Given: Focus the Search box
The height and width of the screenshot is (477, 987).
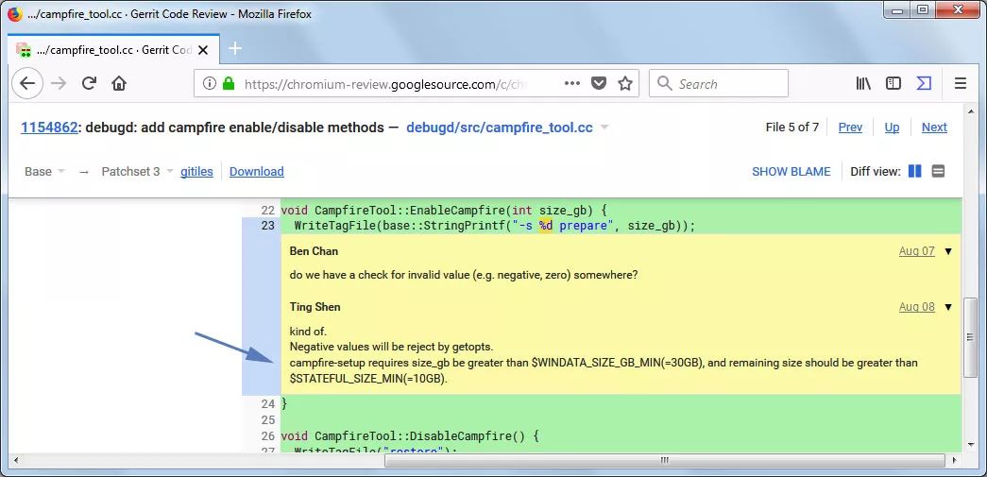Looking at the screenshot, I should click(x=718, y=83).
